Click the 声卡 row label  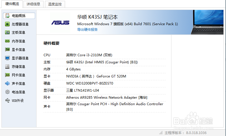(x=47, y=107)
